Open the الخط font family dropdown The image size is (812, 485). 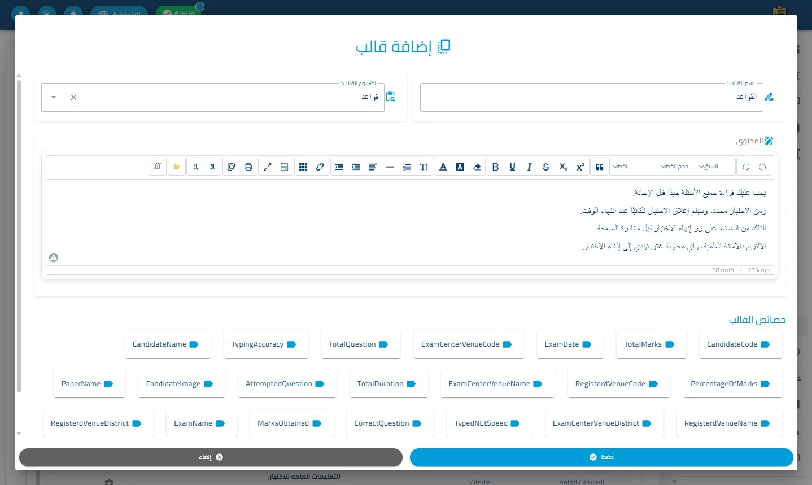[621, 167]
